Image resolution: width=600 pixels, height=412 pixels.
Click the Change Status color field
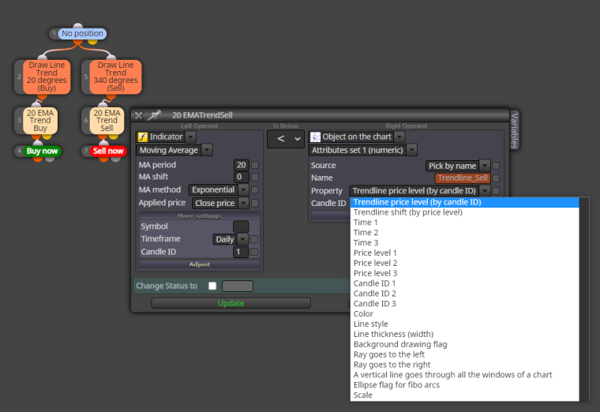pos(238,286)
